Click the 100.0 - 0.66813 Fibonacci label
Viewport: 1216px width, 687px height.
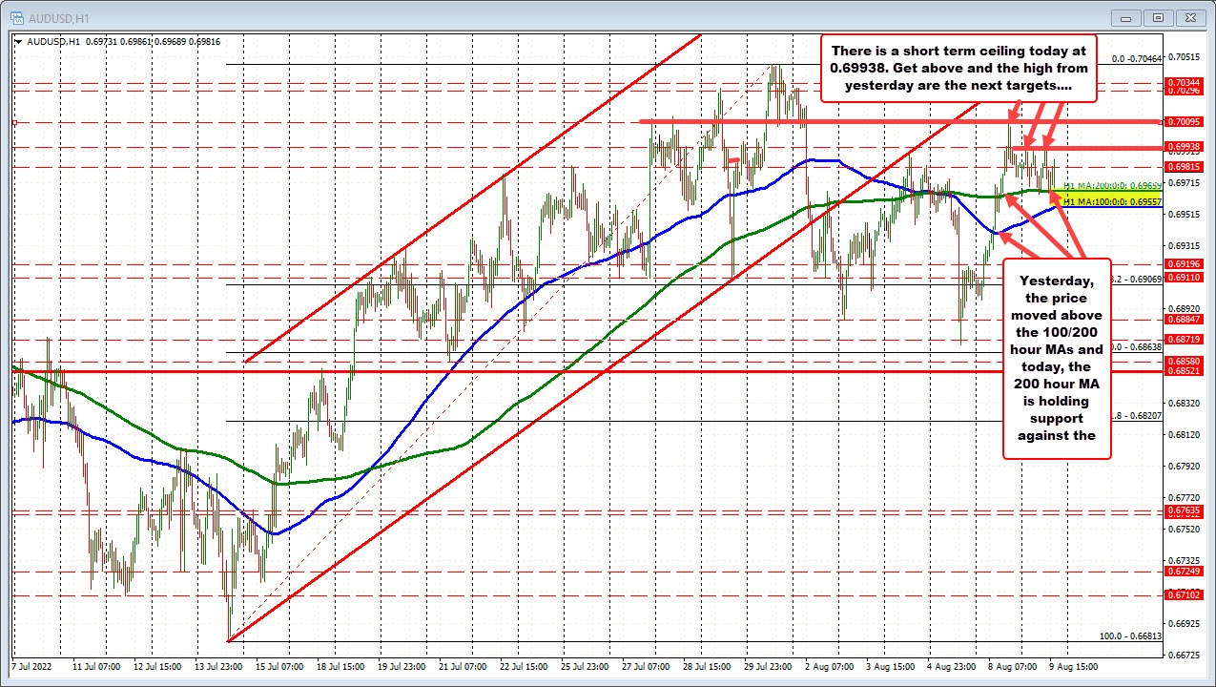pyautogui.click(x=1129, y=635)
